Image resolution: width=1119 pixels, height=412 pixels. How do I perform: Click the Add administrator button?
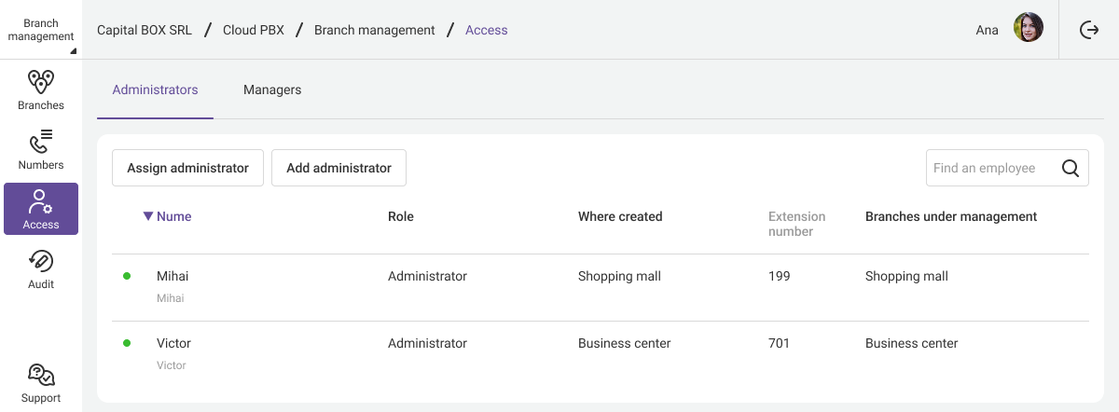(338, 168)
